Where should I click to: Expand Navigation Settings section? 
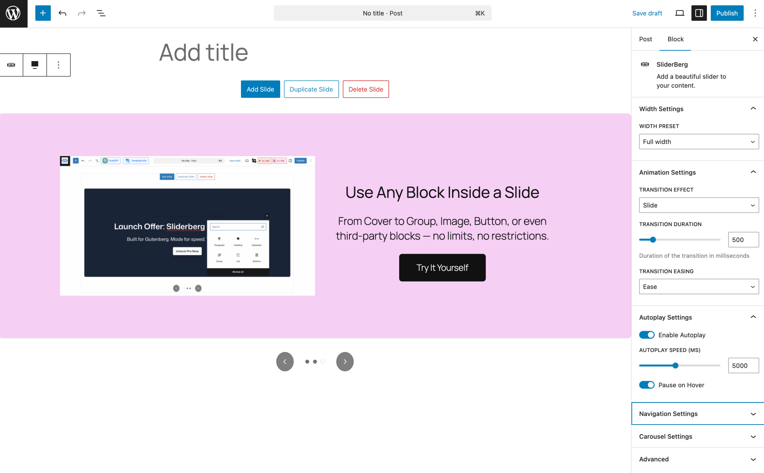pos(697,413)
